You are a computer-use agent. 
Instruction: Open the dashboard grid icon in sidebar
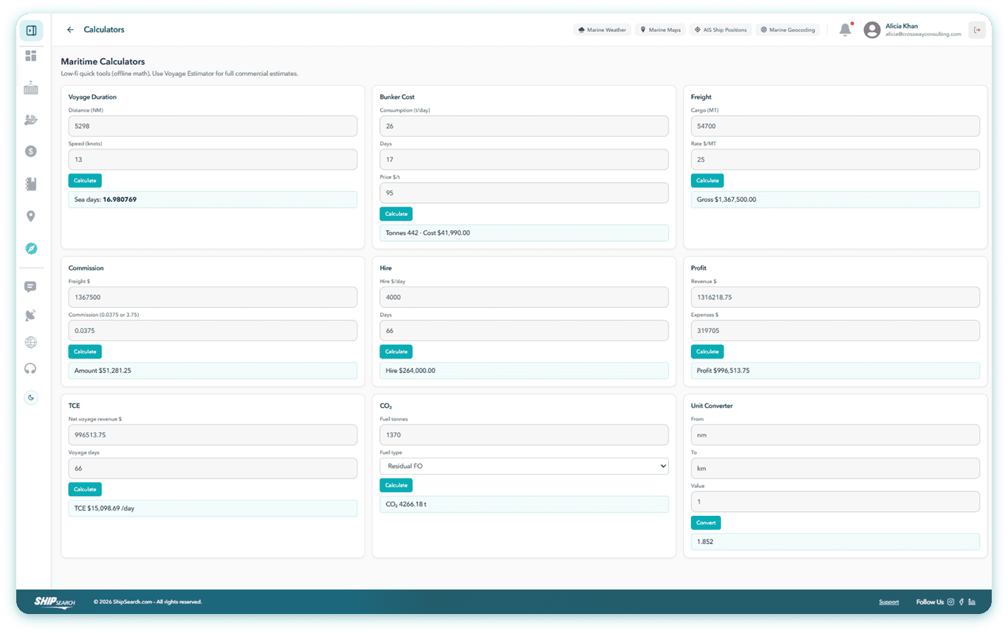[x=30, y=56]
